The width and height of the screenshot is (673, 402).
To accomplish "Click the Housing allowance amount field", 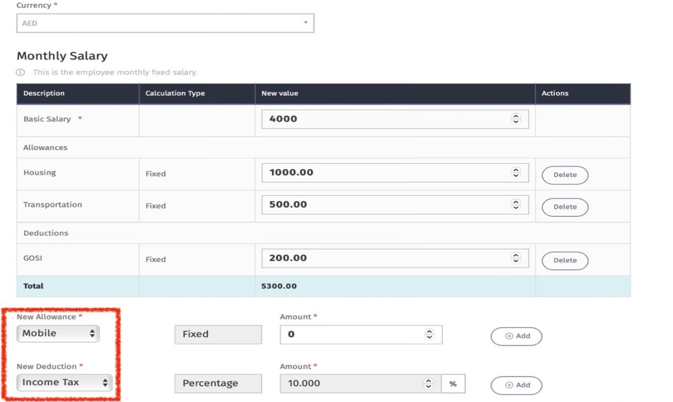I will point(386,173).
